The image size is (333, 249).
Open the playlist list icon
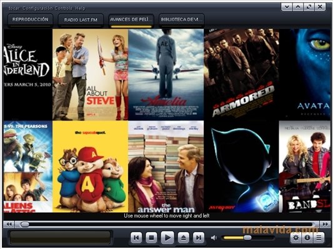pyautogui.click(x=319, y=238)
